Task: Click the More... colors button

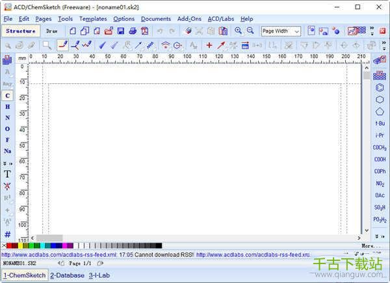Action: (x=371, y=246)
